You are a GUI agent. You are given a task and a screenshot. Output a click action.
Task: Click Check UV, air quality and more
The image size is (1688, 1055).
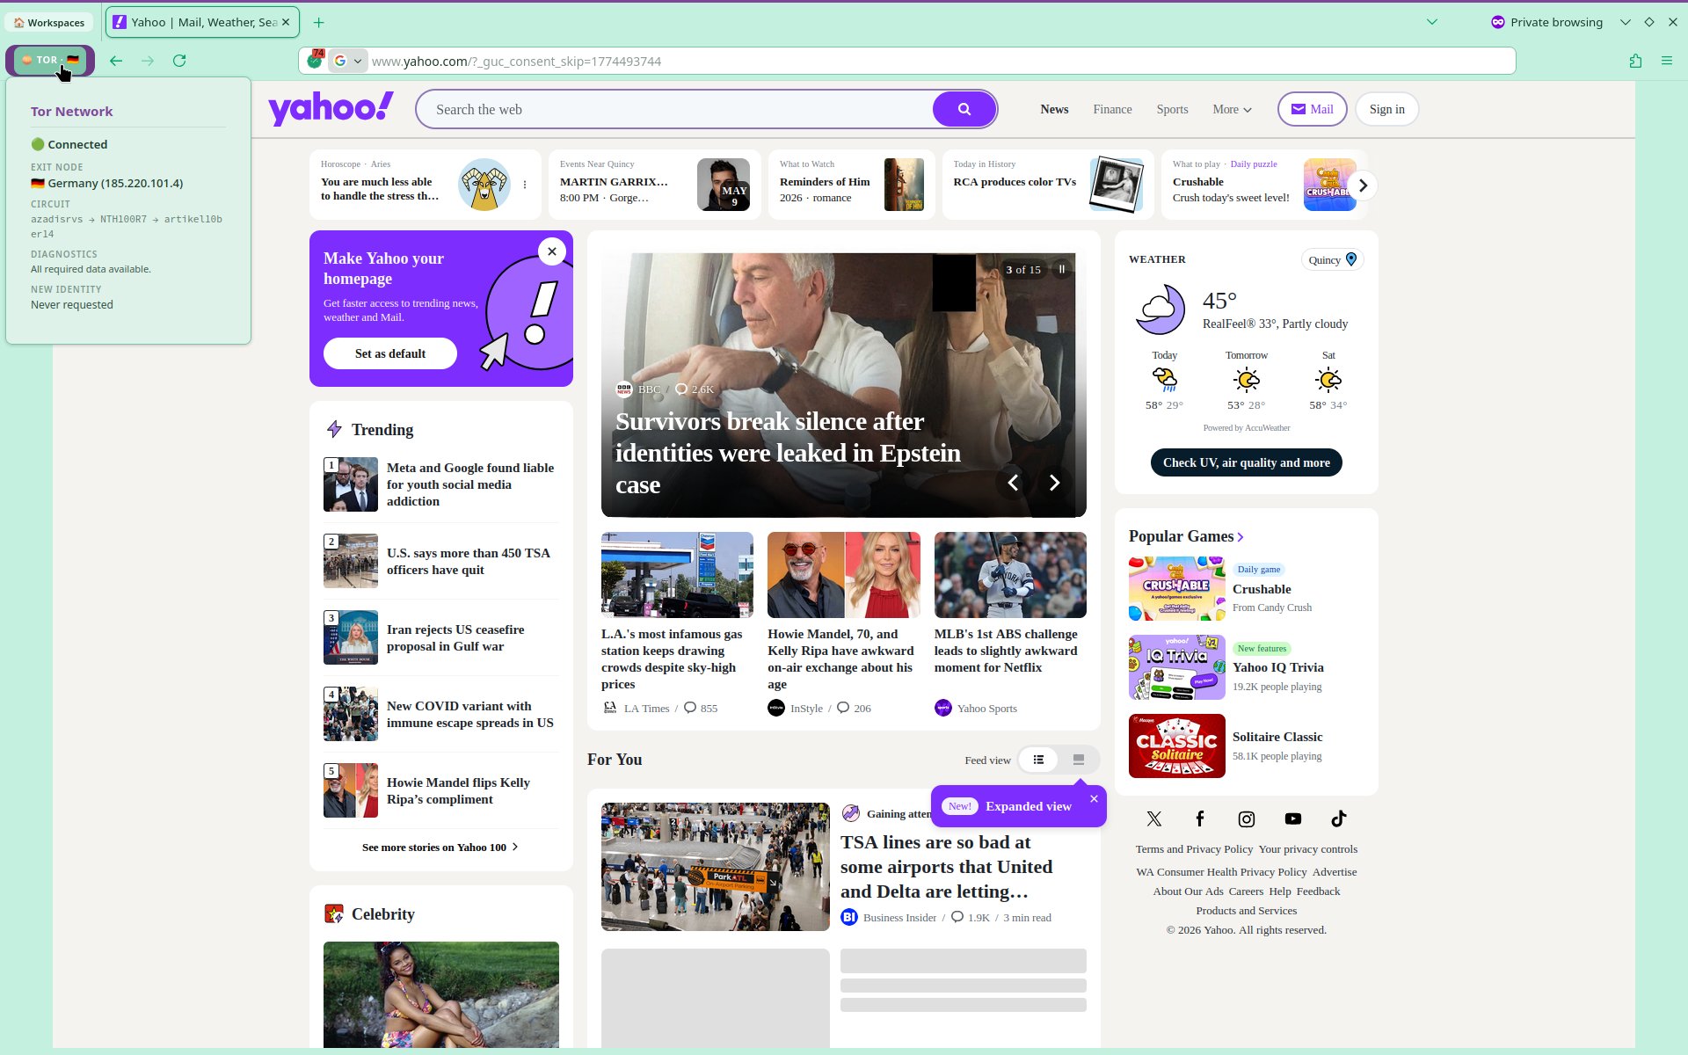click(x=1246, y=462)
